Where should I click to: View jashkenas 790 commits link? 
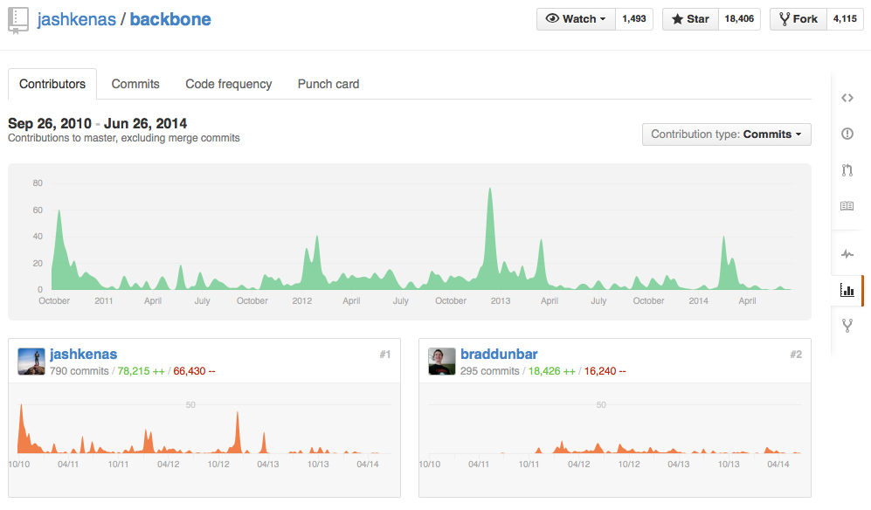(79, 371)
